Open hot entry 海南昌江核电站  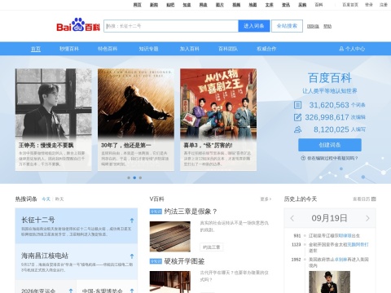[x=45, y=256]
